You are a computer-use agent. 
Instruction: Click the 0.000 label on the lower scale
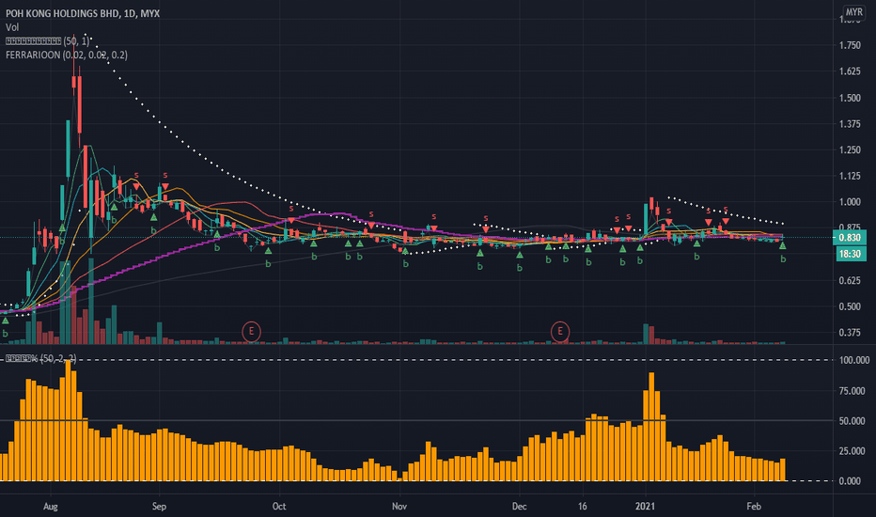point(850,480)
